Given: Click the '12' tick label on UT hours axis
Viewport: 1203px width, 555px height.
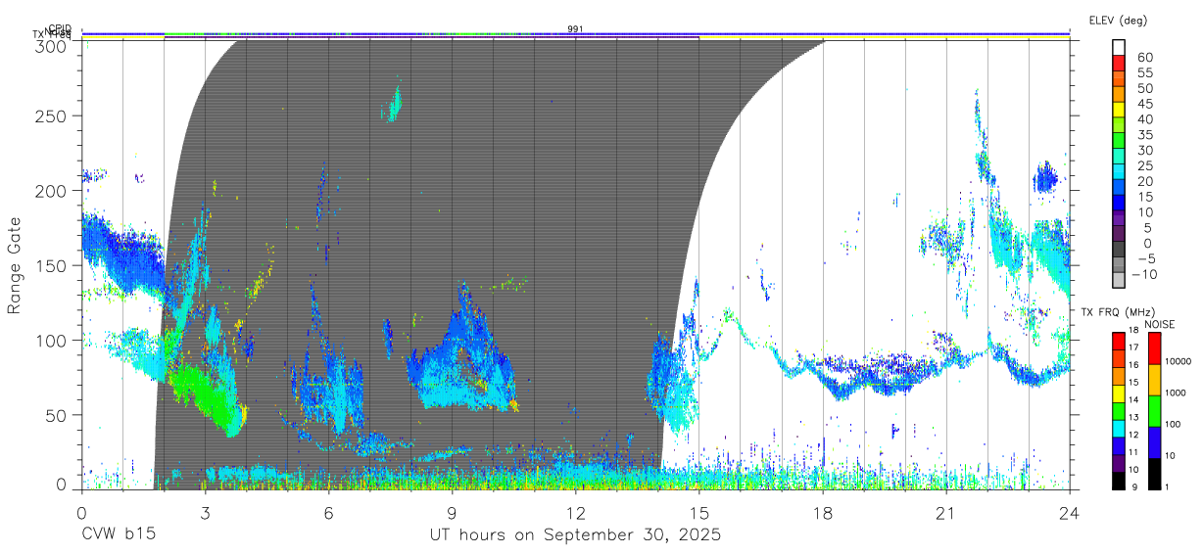Looking at the screenshot, I should 575,512.
